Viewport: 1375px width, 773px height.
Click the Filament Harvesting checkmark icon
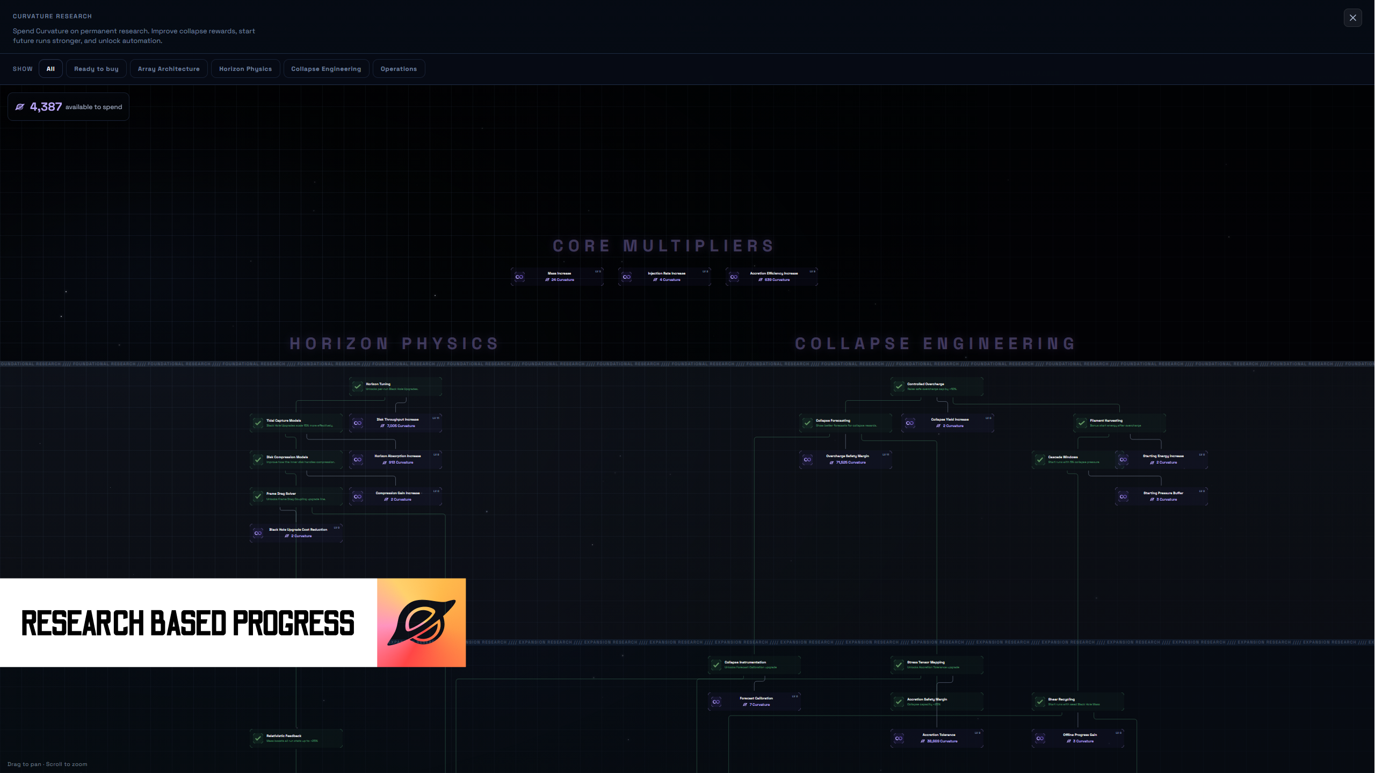click(x=1082, y=423)
